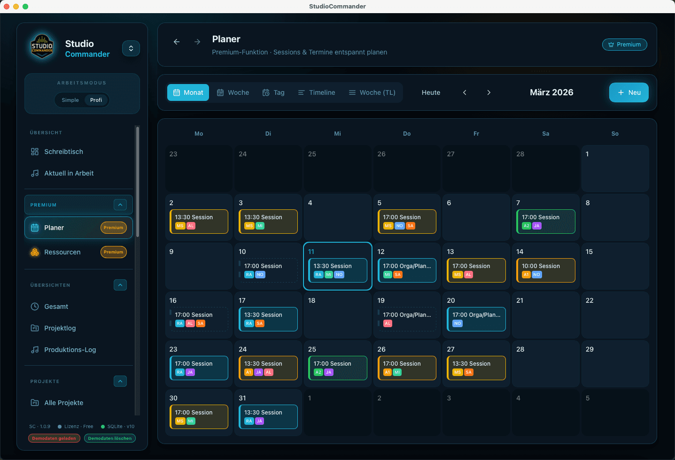
Task: Select the Projektlog folder icon
Action: [x=35, y=328]
